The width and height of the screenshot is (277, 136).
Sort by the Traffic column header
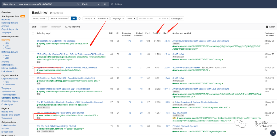(x=156, y=33)
